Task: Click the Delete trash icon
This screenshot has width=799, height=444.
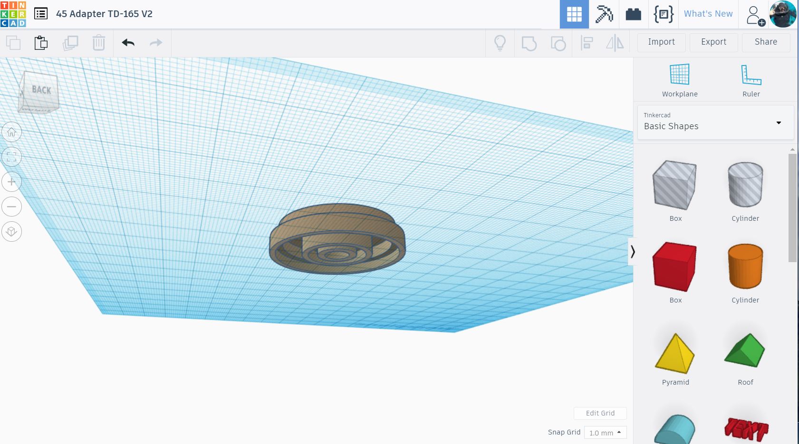Action: [98, 43]
